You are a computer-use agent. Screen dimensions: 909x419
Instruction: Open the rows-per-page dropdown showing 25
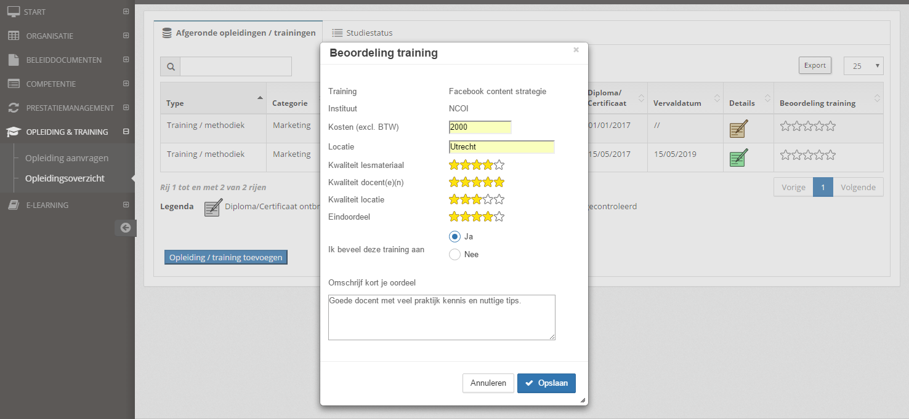863,66
